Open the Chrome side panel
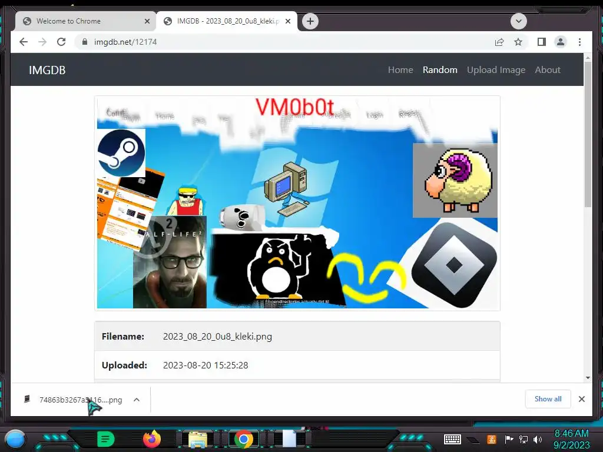The height and width of the screenshot is (452, 603). click(x=542, y=42)
